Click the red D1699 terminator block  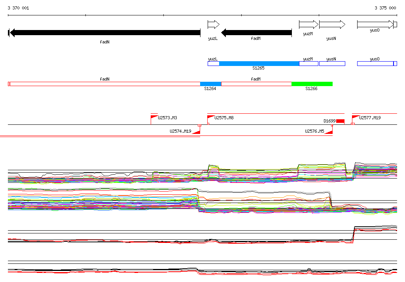340,121
